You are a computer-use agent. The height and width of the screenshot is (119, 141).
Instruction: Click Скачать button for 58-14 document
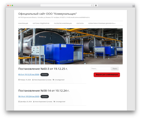click(x=45, y=96)
